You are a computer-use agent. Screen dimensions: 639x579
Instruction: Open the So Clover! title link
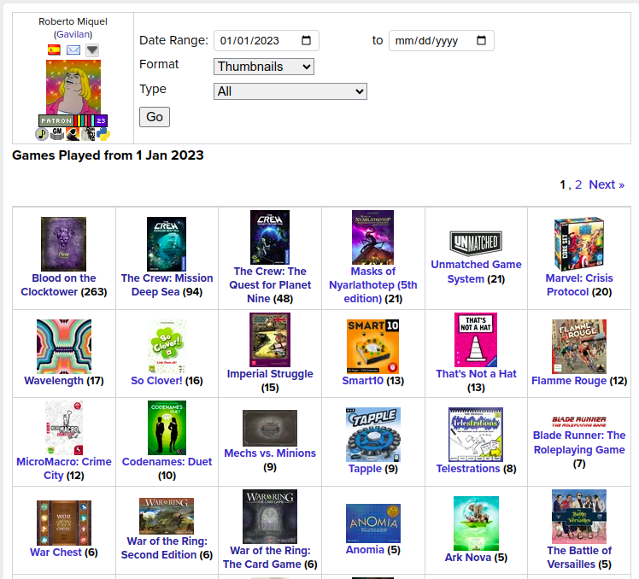(156, 381)
